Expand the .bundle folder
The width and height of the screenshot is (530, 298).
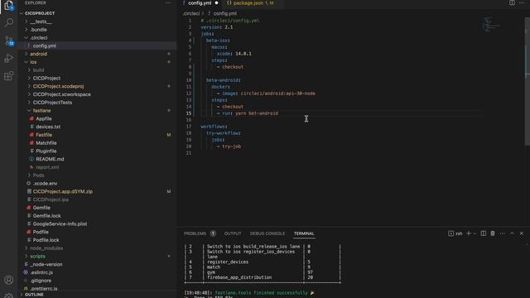tap(38, 30)
